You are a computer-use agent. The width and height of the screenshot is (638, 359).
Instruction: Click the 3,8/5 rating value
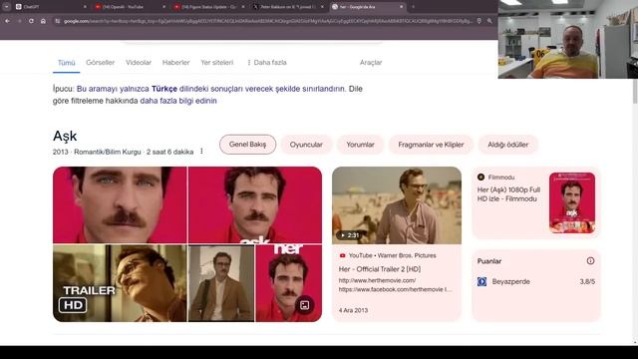pos(587,281)
